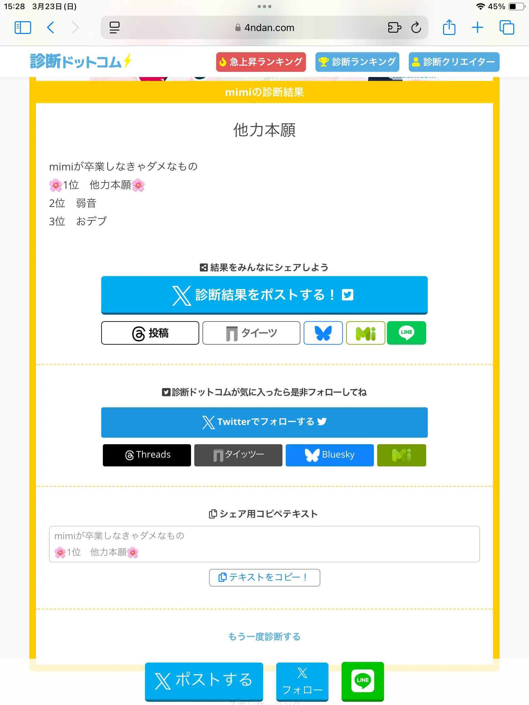Click 診断結果をポストする button

(x=264, y=295)
